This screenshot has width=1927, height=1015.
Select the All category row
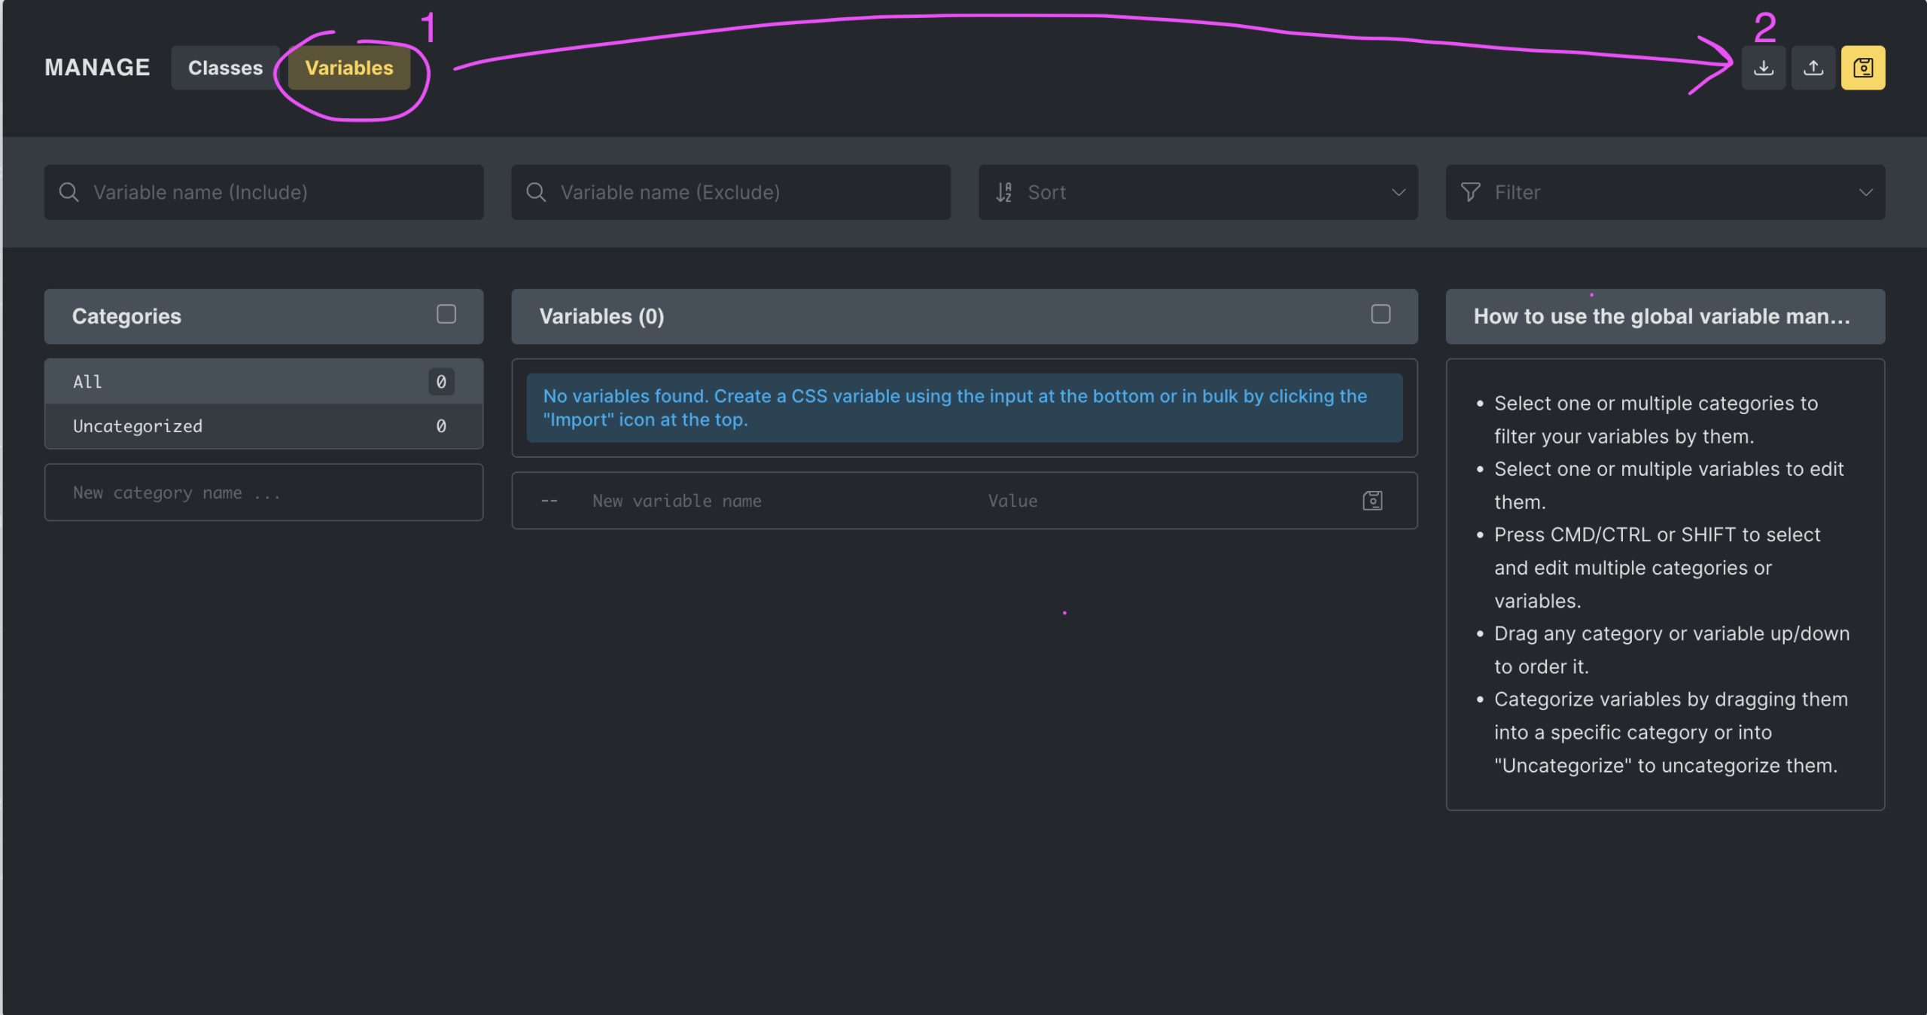tap(248, 382)
